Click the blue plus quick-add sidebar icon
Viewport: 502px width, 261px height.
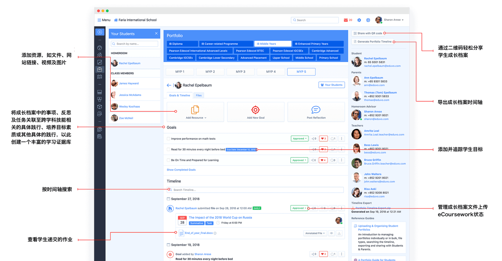click(x=100, y=32)
